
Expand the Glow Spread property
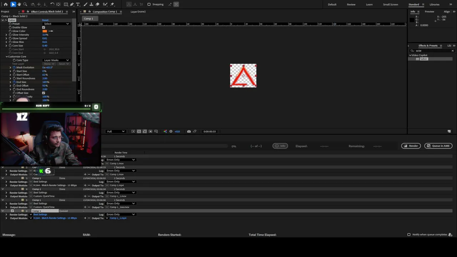point(6,38)
